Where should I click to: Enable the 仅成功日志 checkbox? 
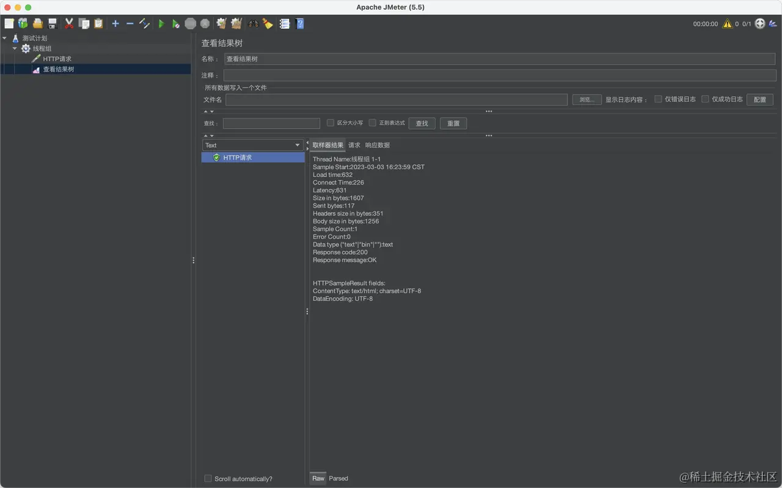click(705, 99)
